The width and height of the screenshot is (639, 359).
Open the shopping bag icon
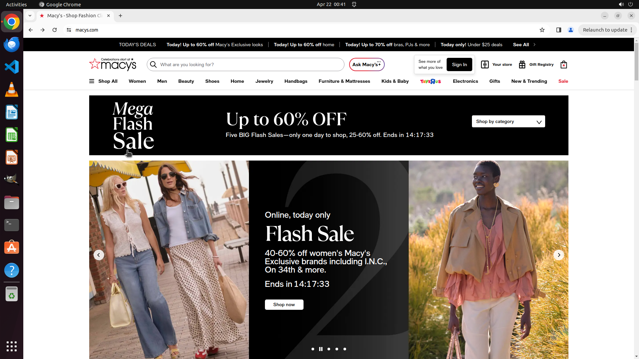pyautogui.click(x=563, y=64)
